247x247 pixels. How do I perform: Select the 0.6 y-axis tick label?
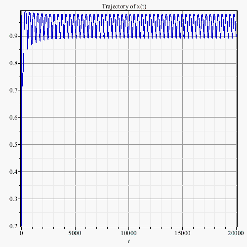13,118
